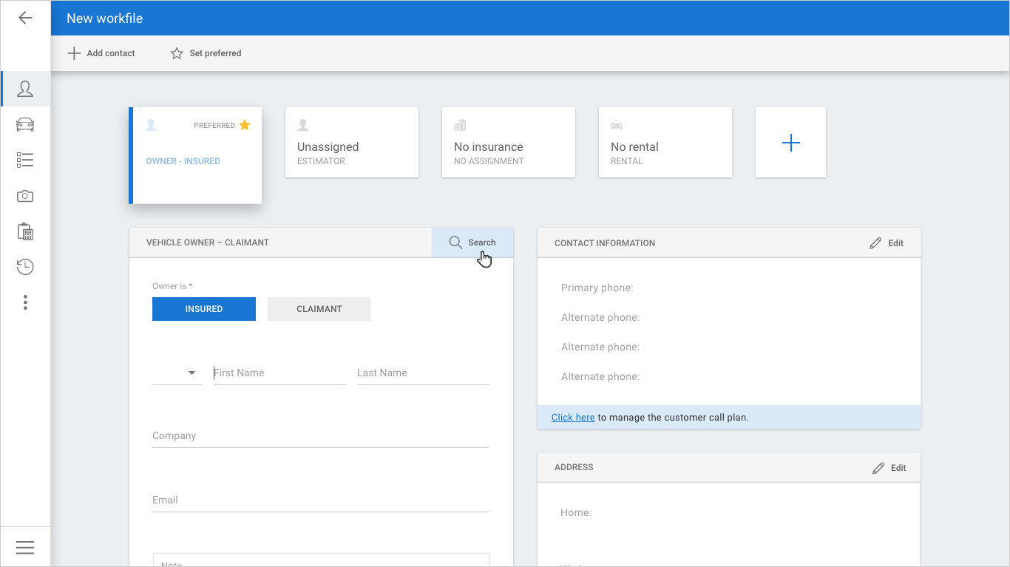The height and width of the screenshot is (567, 1010).
Task: Open the history clock icon
Action: click(x=25, y=267)
